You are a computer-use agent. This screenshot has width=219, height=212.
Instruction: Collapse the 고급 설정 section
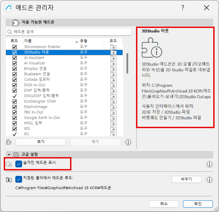click(x=9, y=155)
